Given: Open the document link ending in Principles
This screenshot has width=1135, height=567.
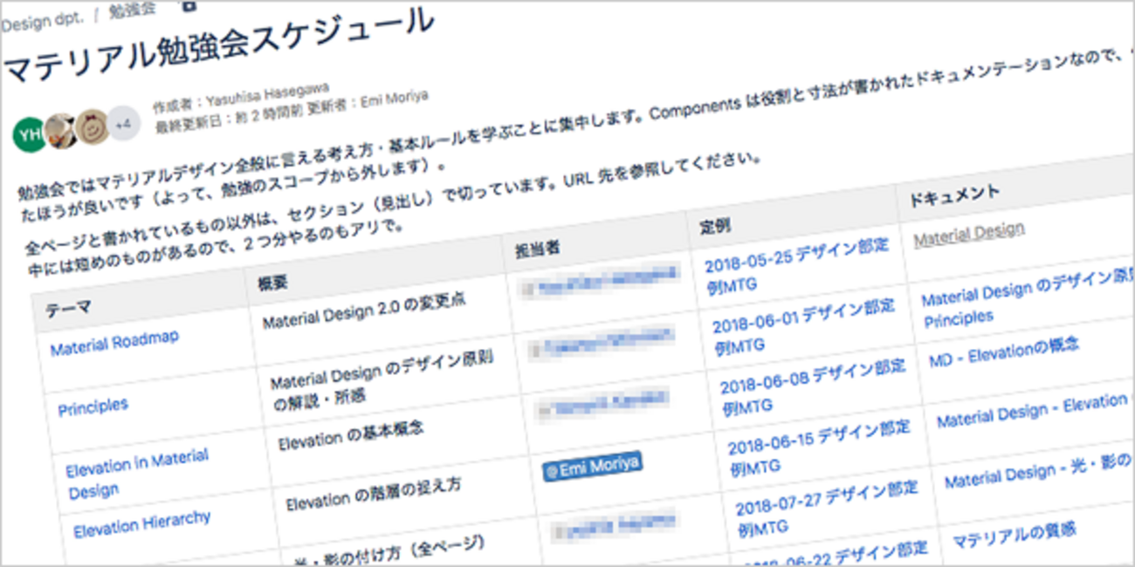Looking at the screenshot, I should point(1027,301).
